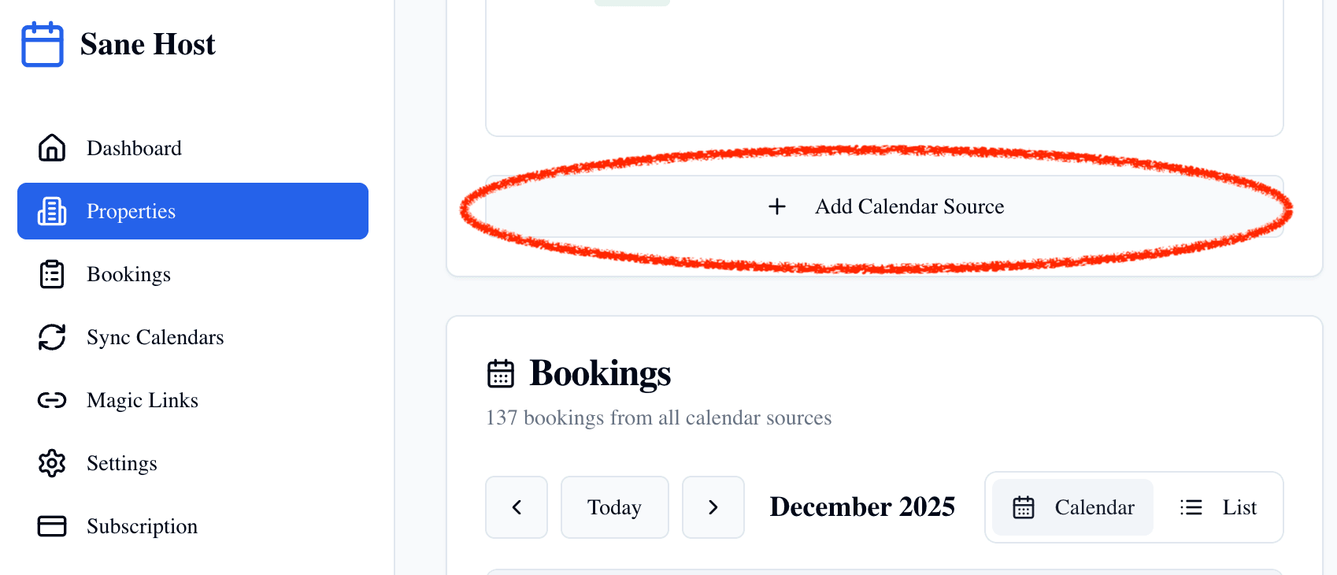Click the Subscription credit card icon
This screenshot has width=1337, height=575.
coord(51,526)
